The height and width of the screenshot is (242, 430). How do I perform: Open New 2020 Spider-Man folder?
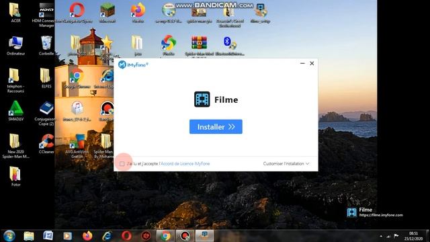[15, 146]
